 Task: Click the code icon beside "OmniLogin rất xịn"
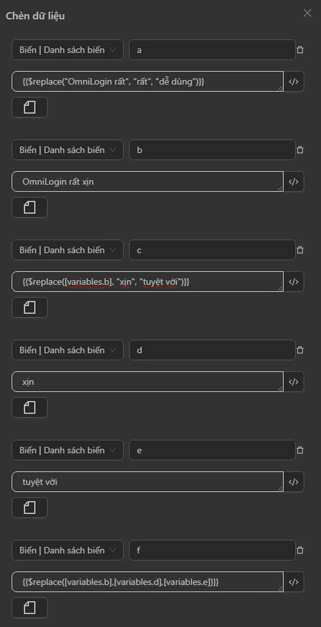click(293, 181)
